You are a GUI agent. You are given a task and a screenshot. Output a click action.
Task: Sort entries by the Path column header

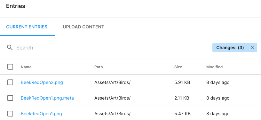pos(99,67)
